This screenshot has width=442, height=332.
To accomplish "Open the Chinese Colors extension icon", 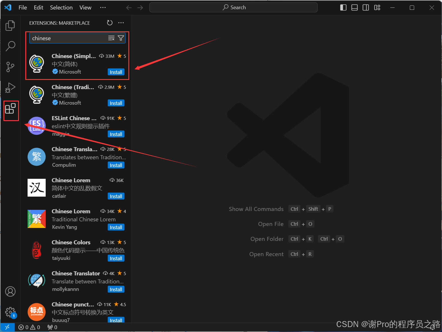I will click(37, 250).
